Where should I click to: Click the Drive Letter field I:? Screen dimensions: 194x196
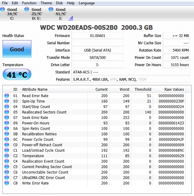point(97,65)
